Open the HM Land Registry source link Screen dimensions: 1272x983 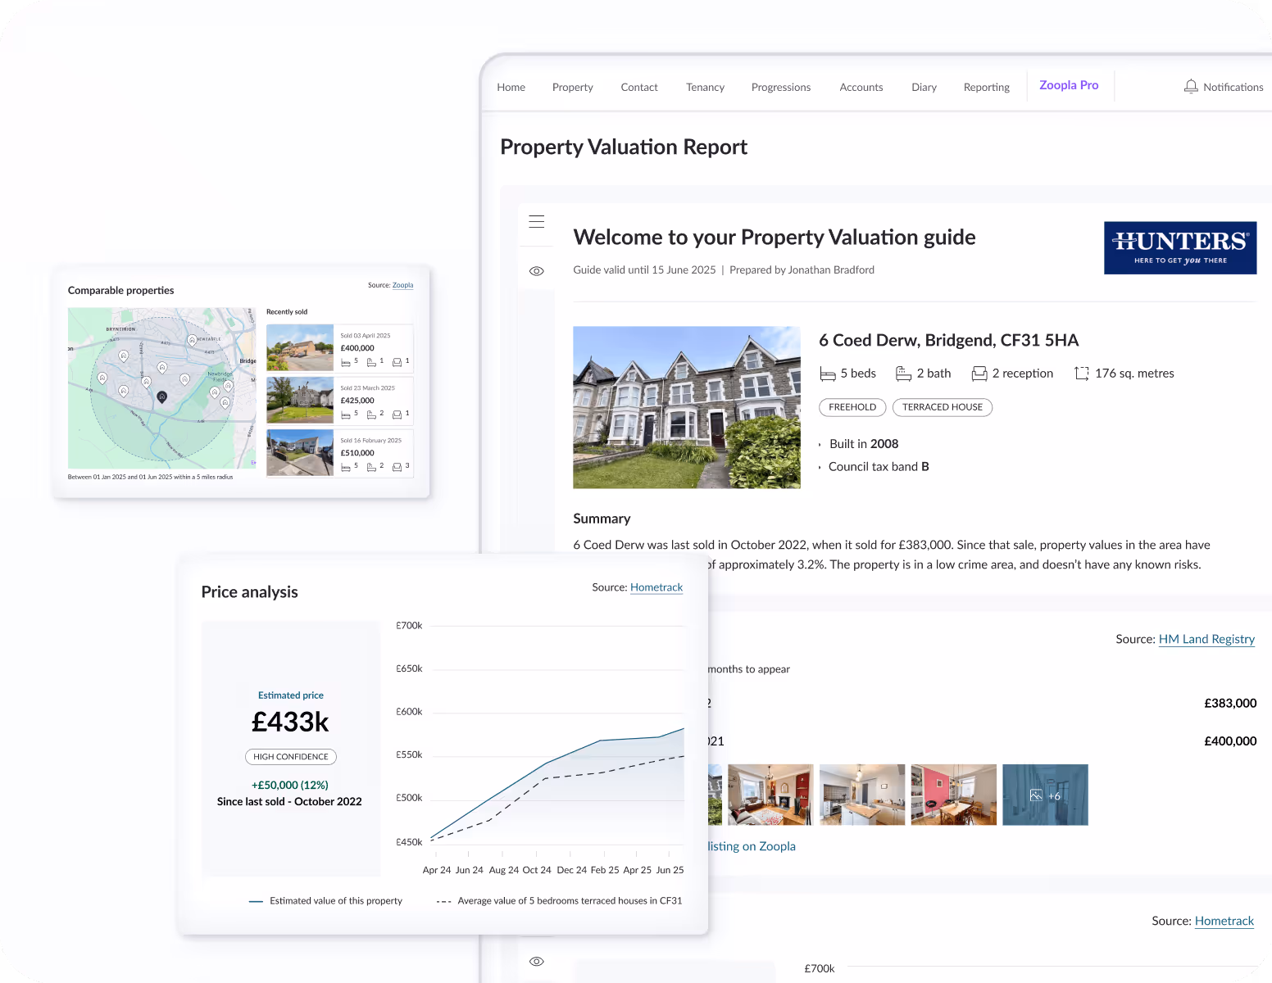(1206, 639)
